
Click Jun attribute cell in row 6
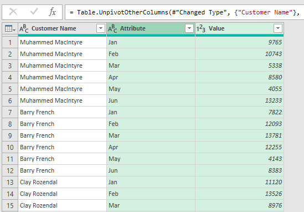coord(151,100)
